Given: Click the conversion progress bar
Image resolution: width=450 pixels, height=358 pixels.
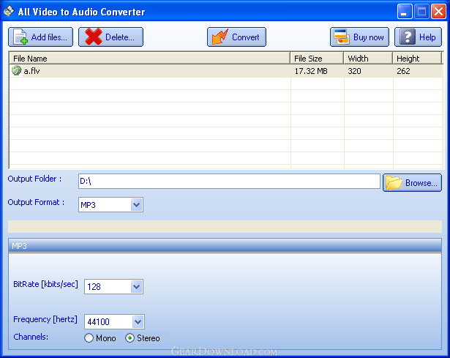Looking at the screenshot, I should [225, 226].
